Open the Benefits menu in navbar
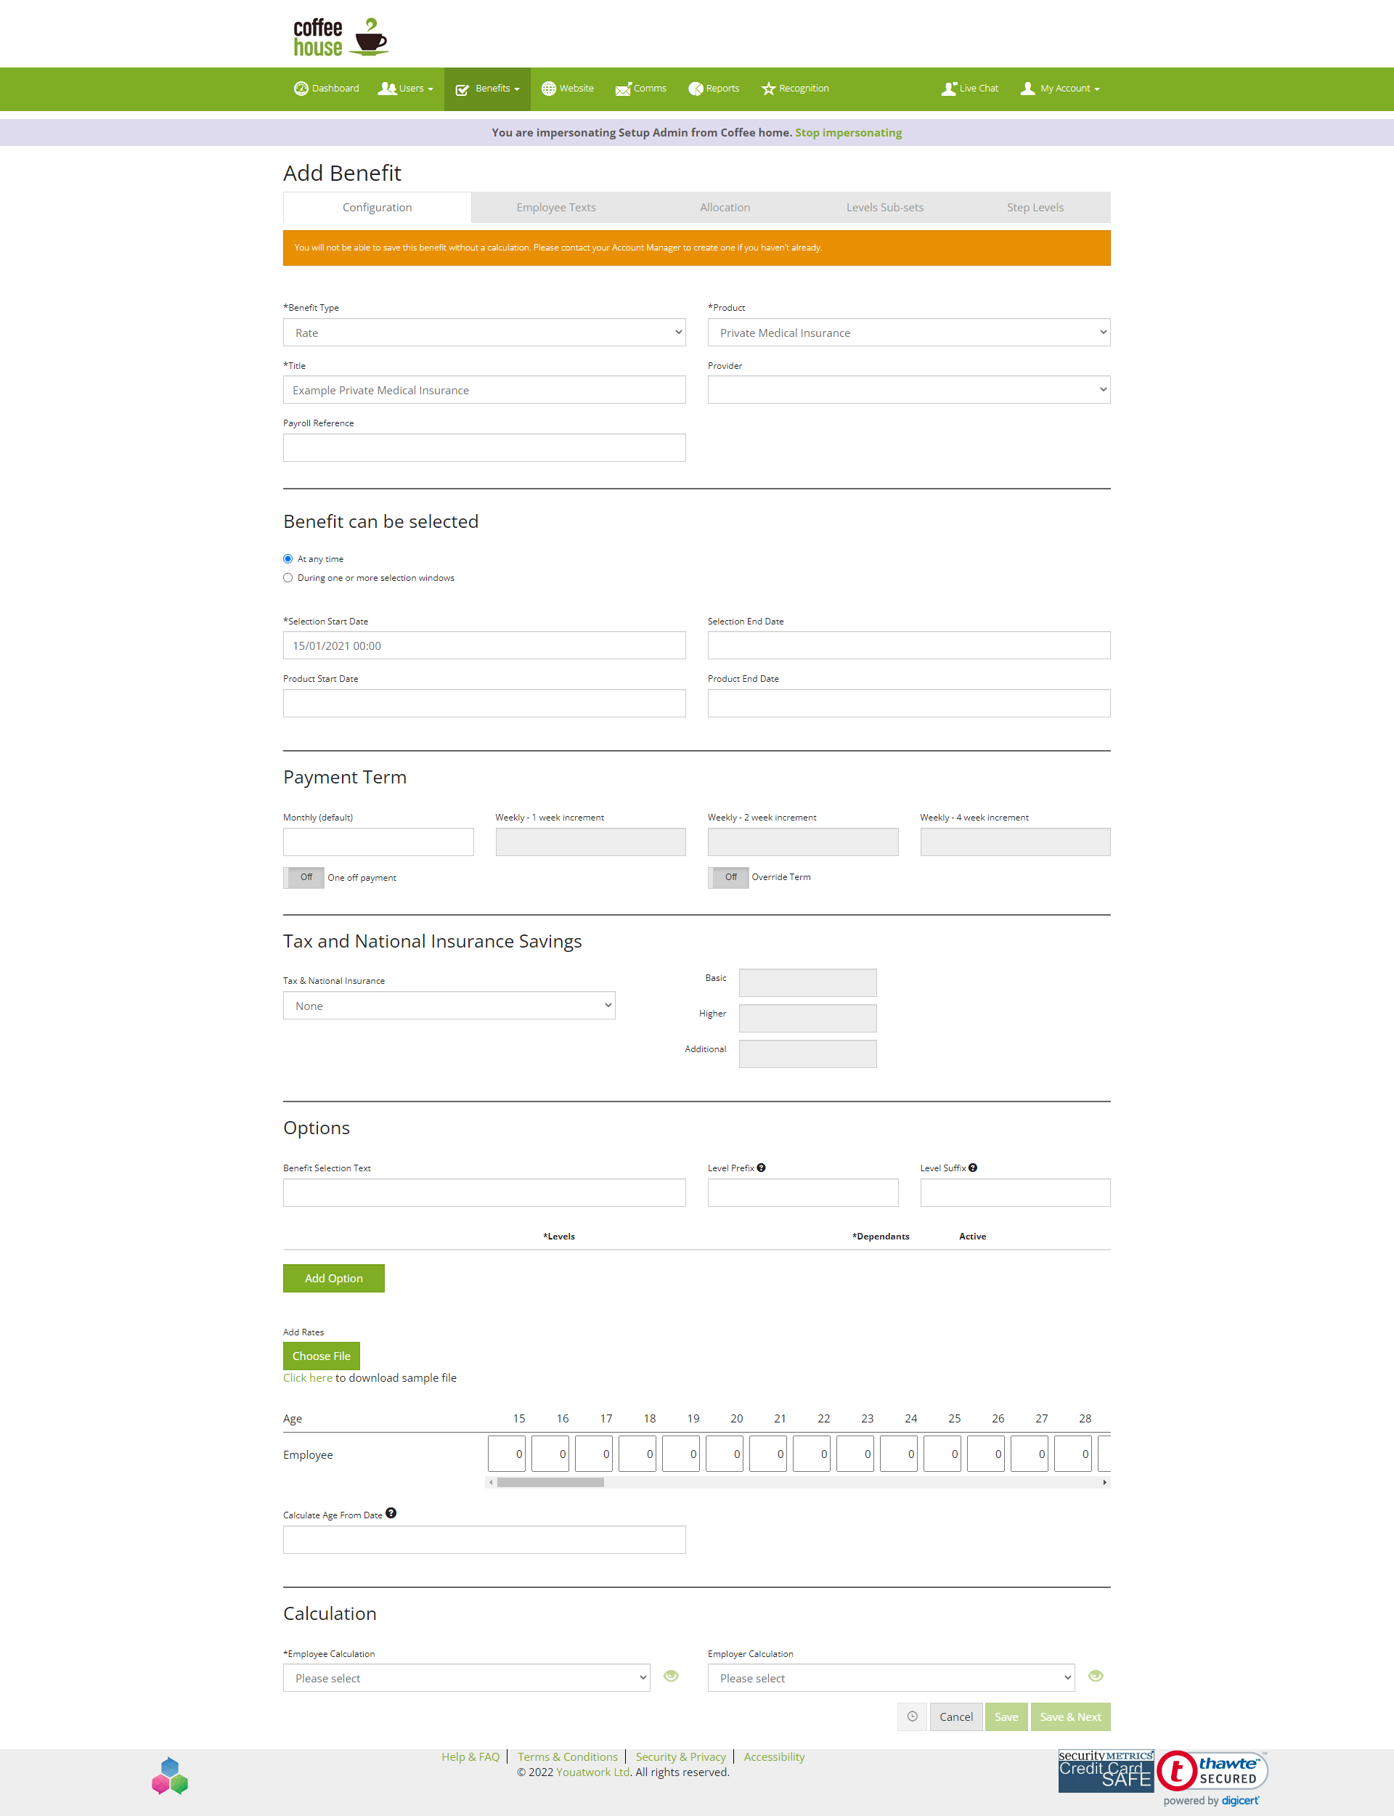The image size is (1394, 1816). click(487, 89)
